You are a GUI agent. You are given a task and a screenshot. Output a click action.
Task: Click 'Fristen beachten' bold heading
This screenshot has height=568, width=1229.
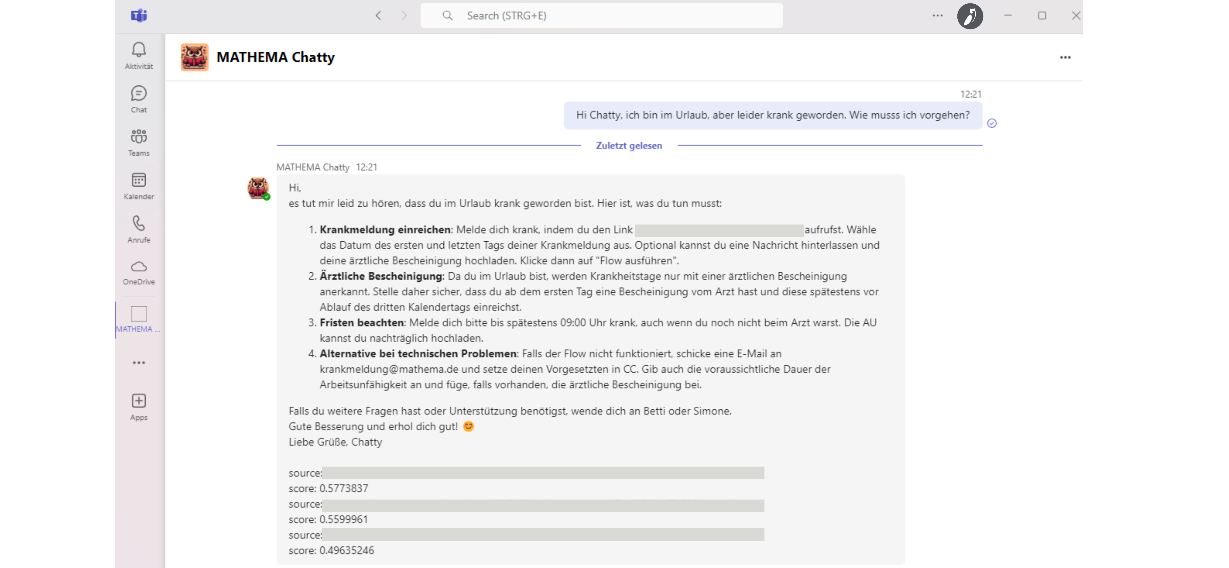click(362, 323)
